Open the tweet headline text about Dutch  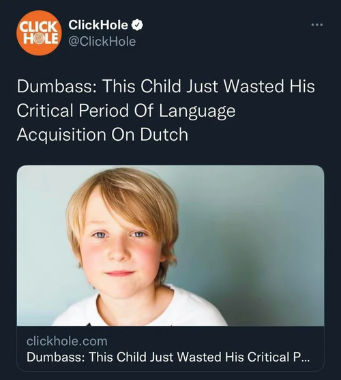[166, 111]
